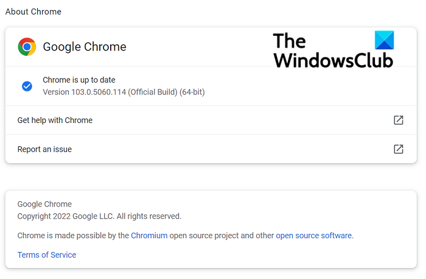Click the '(Official Build) (64-bit)' text

(166, 91)
